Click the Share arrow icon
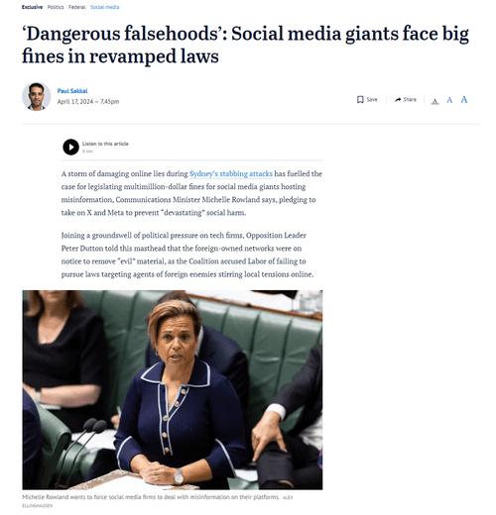Image resolution: width=496 pixels, height=515 pixels. (398, 100)
